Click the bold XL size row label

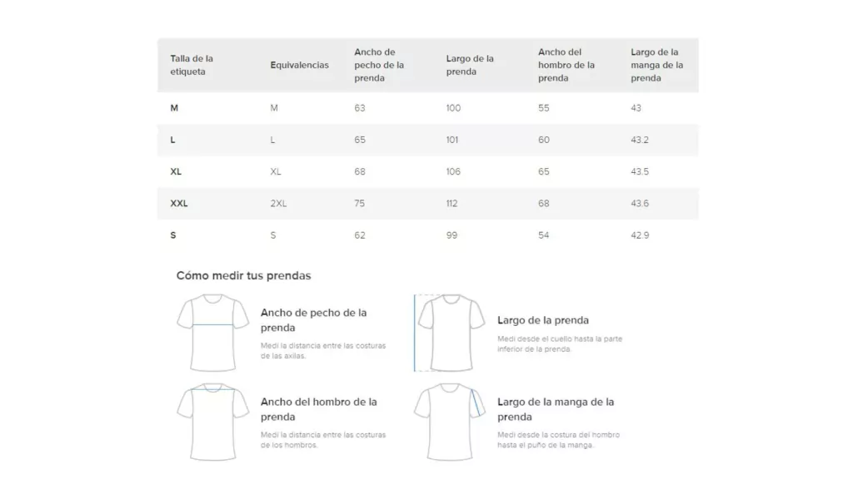tap(176, 171)
